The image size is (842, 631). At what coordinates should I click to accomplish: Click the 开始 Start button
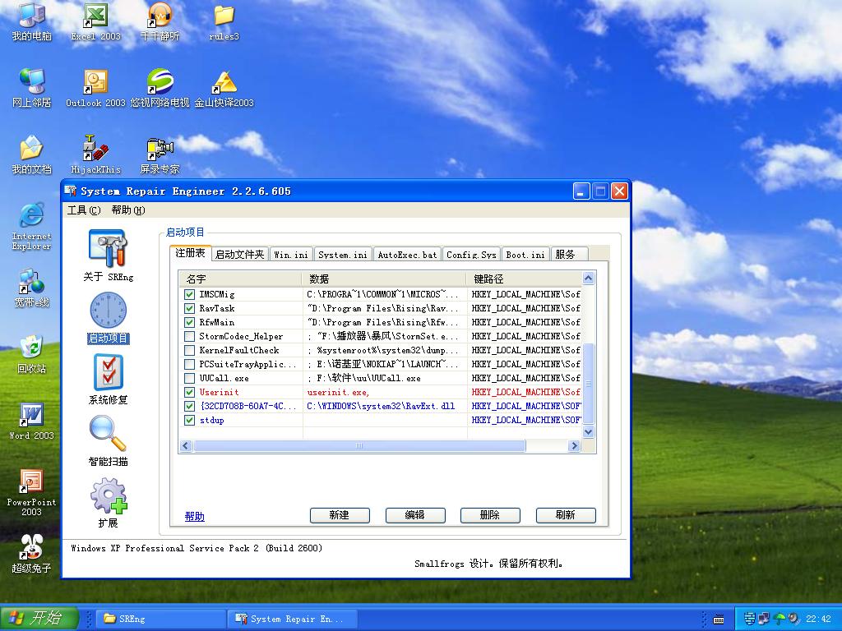[x=39, y=619]
